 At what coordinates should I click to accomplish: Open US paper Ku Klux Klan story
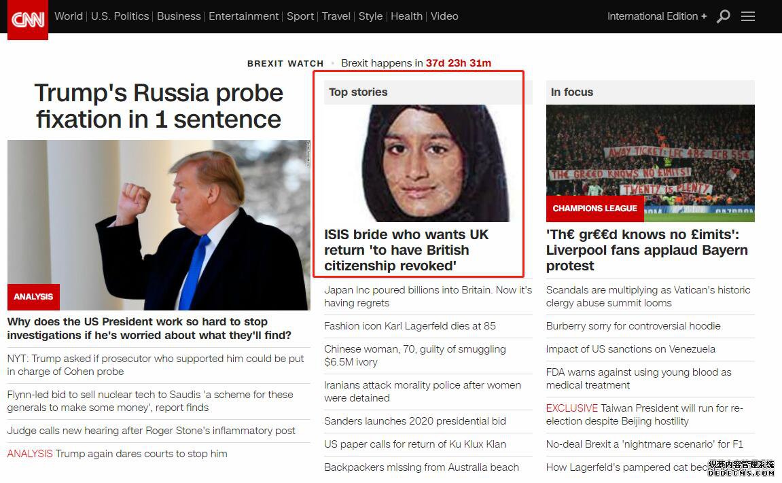[415, 444]
